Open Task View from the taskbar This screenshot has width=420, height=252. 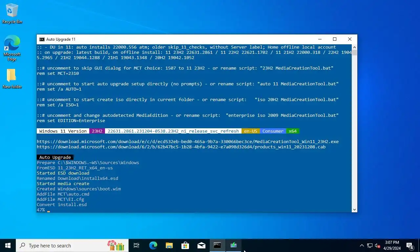[136, 245]
